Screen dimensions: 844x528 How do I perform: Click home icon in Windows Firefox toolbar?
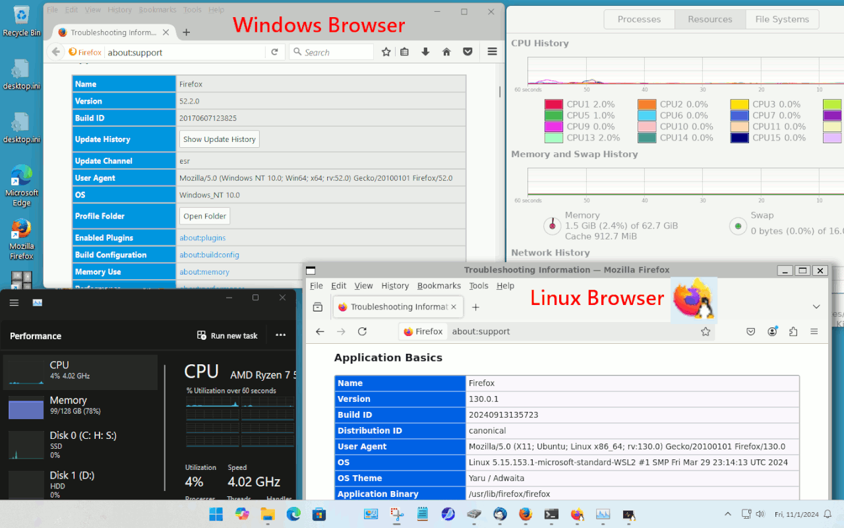pyautogui.click(x=446, y=52)
